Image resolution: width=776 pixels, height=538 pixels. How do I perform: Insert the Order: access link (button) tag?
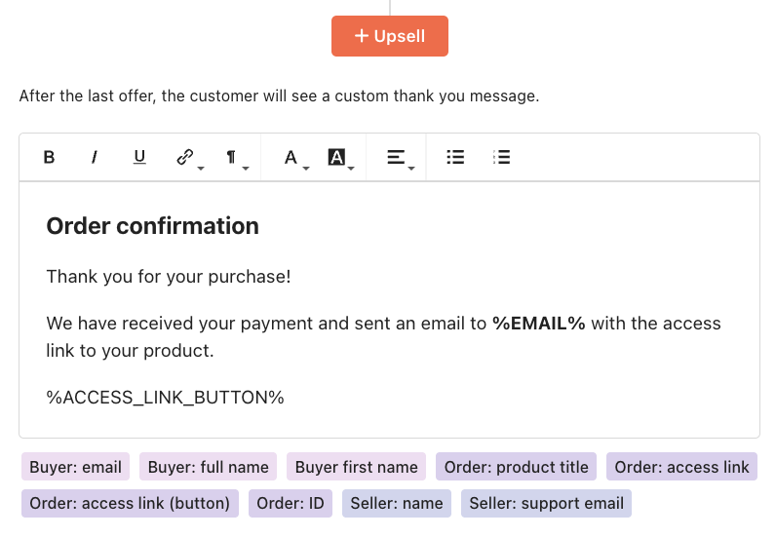click(130, 503)
